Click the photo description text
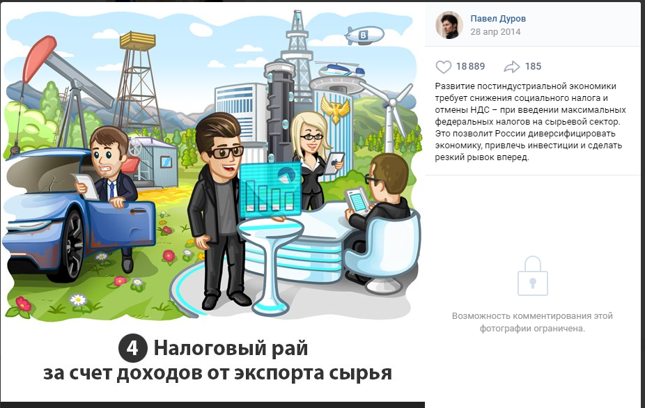The width and height of the screenshot is (645, 408). point(530,122)
